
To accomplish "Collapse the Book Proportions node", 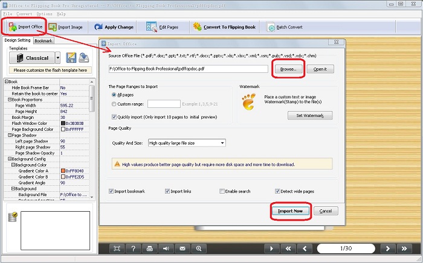I will tap(10, 100).
